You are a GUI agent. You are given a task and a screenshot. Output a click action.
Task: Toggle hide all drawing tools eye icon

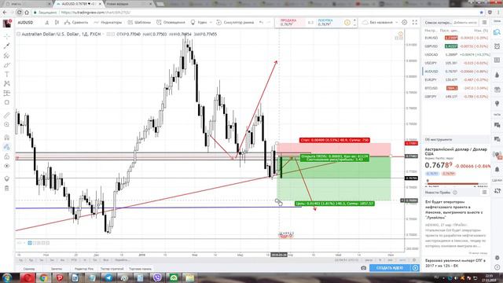(7, 166)
